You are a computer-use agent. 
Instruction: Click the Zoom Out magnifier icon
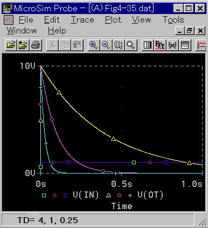pyautogui.click(x=106, y=45)
